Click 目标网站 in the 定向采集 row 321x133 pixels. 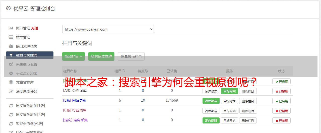pyautogui.click(x=229, y=120)
